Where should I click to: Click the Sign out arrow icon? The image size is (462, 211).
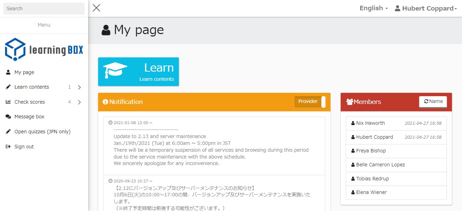point(8,147)
